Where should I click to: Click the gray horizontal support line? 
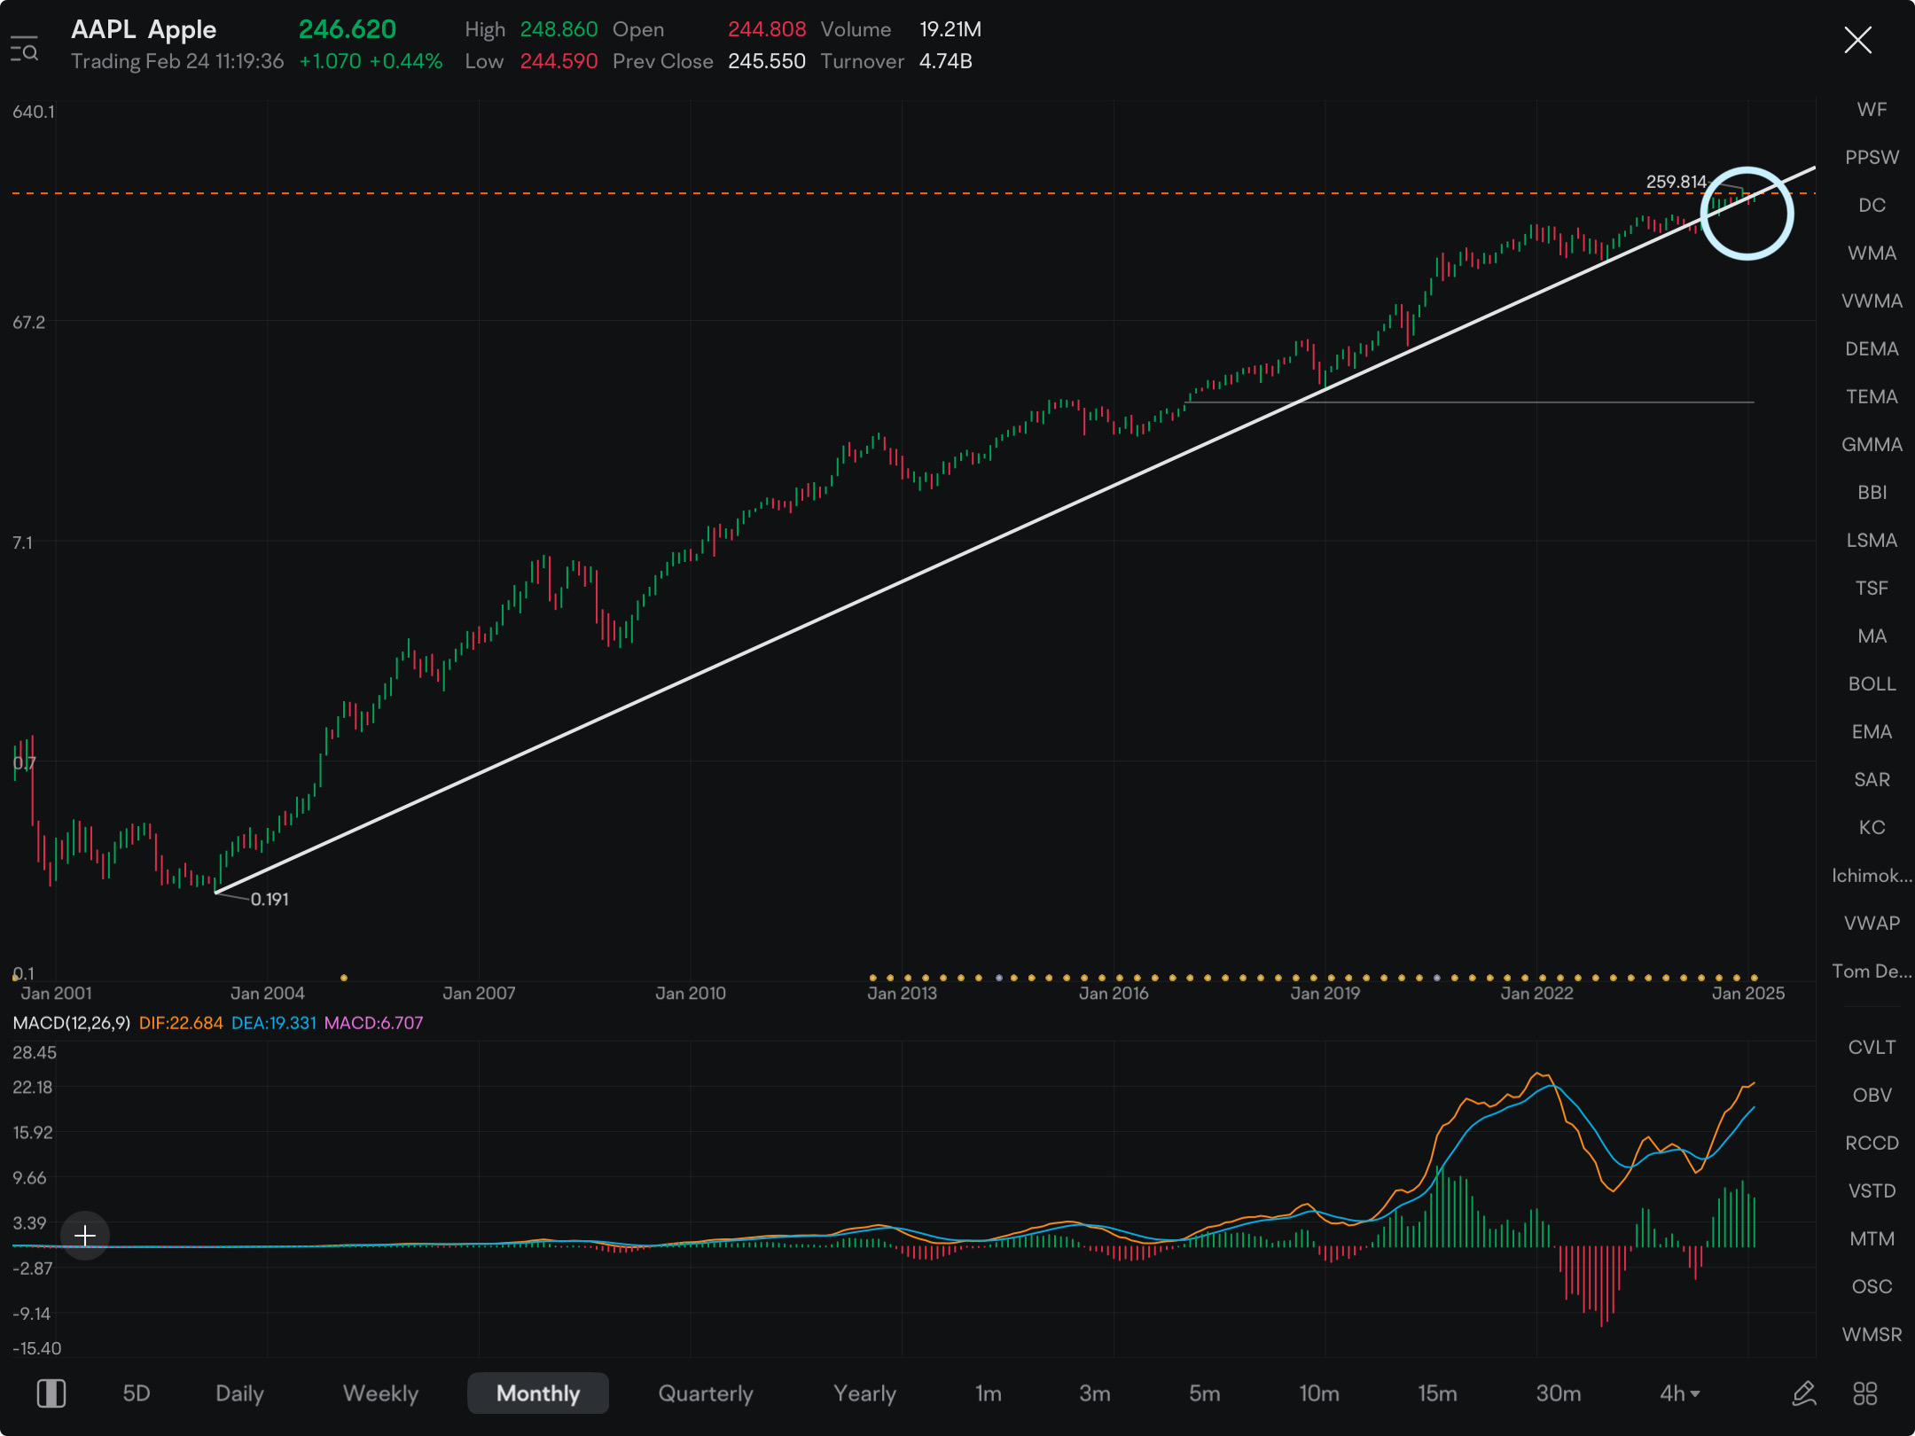[x=1469, y=402]
